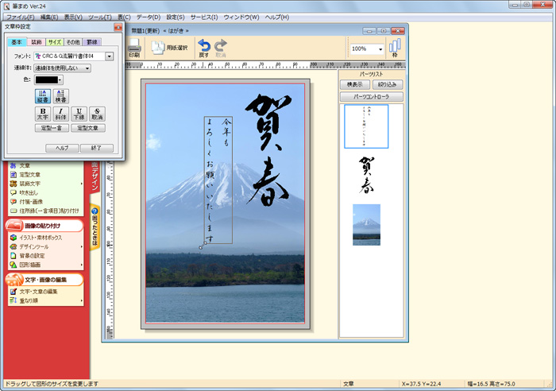Open 用紙選択 paper selection
This screenshot has height=391, width=556.
(x=169, y=48)
